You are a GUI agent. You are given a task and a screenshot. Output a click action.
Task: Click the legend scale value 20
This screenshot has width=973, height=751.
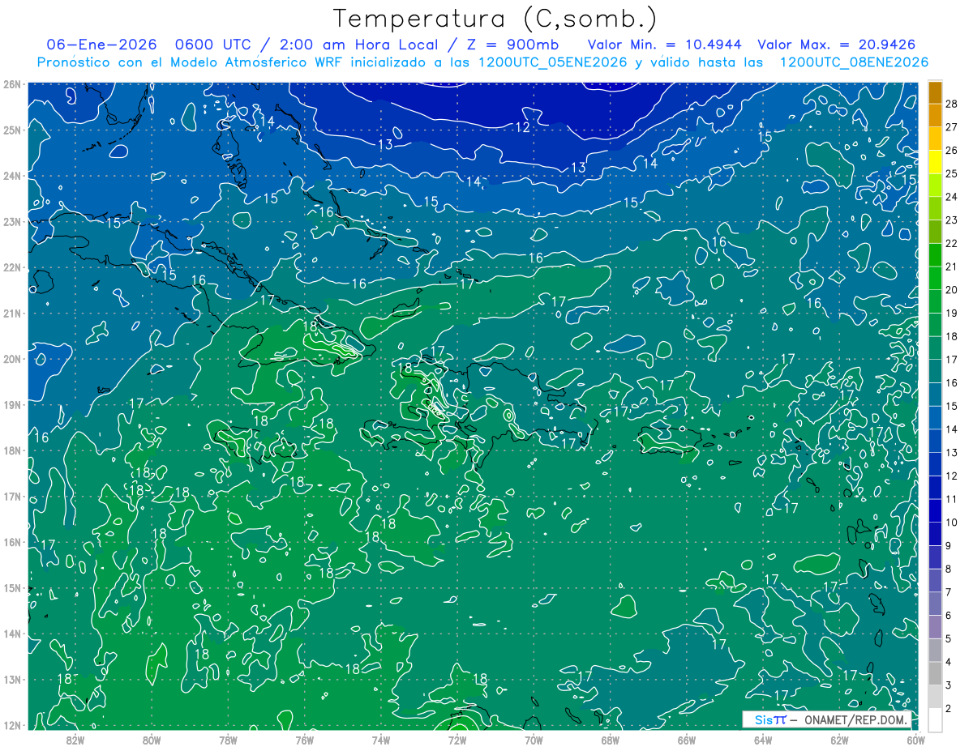click(952, 290)
